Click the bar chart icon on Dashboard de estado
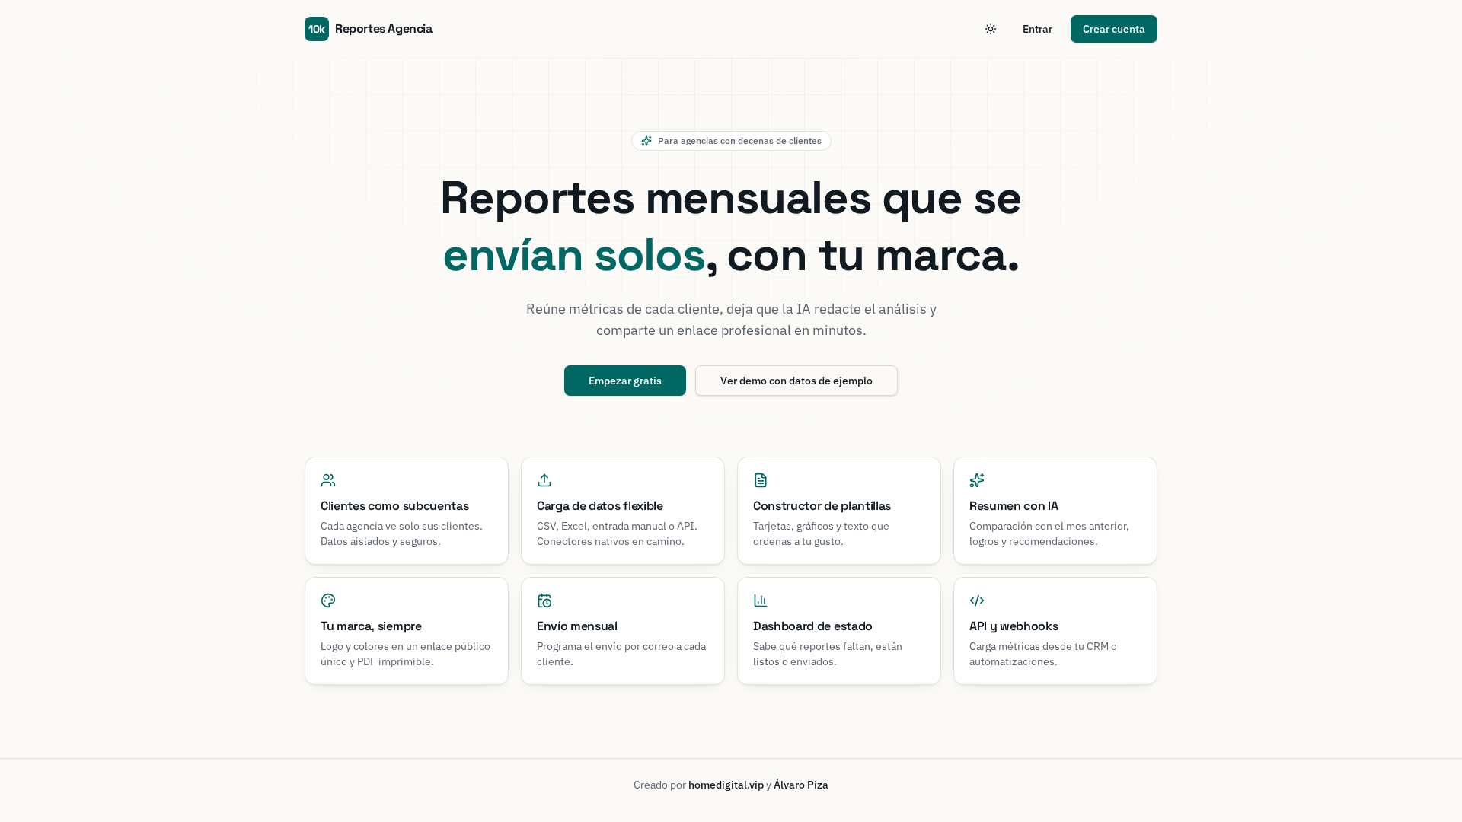 coord(761,601)
